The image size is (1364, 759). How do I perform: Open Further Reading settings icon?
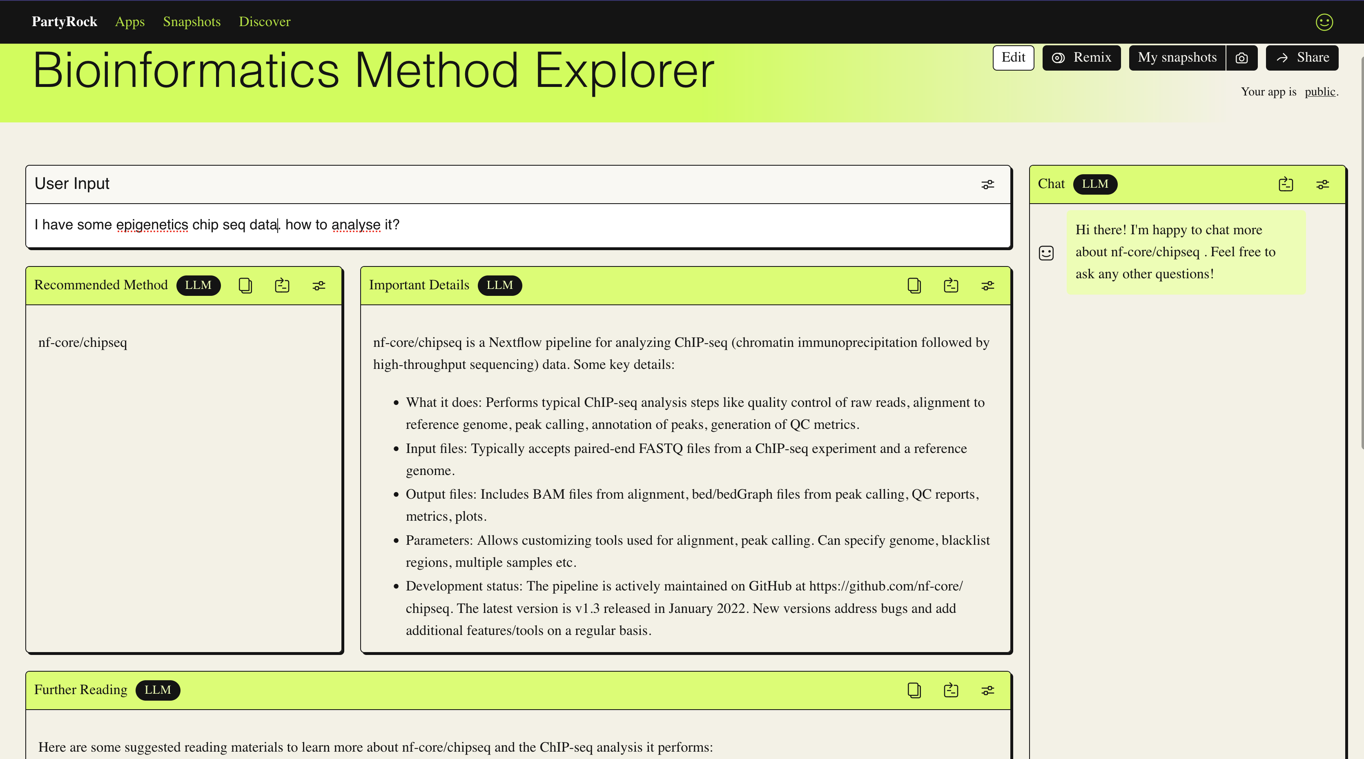click(x=987, y=690)
